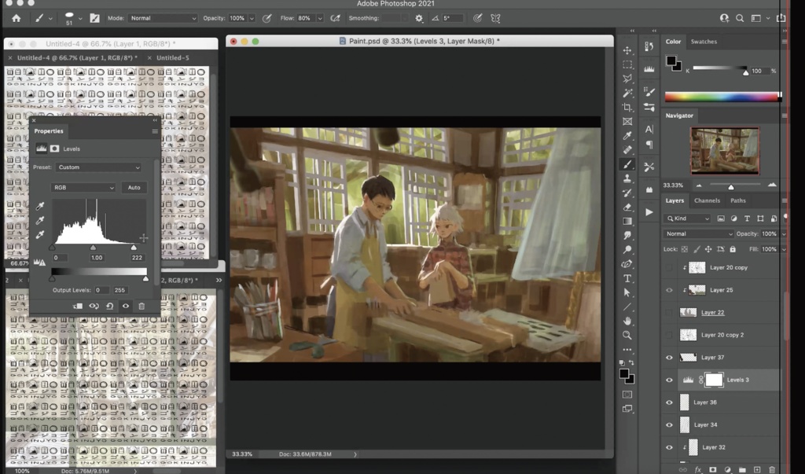Screen dimensions: 805x474
Task: Open the brush settings panel icon
Action: pyautogui.click(x=95, y=18)
